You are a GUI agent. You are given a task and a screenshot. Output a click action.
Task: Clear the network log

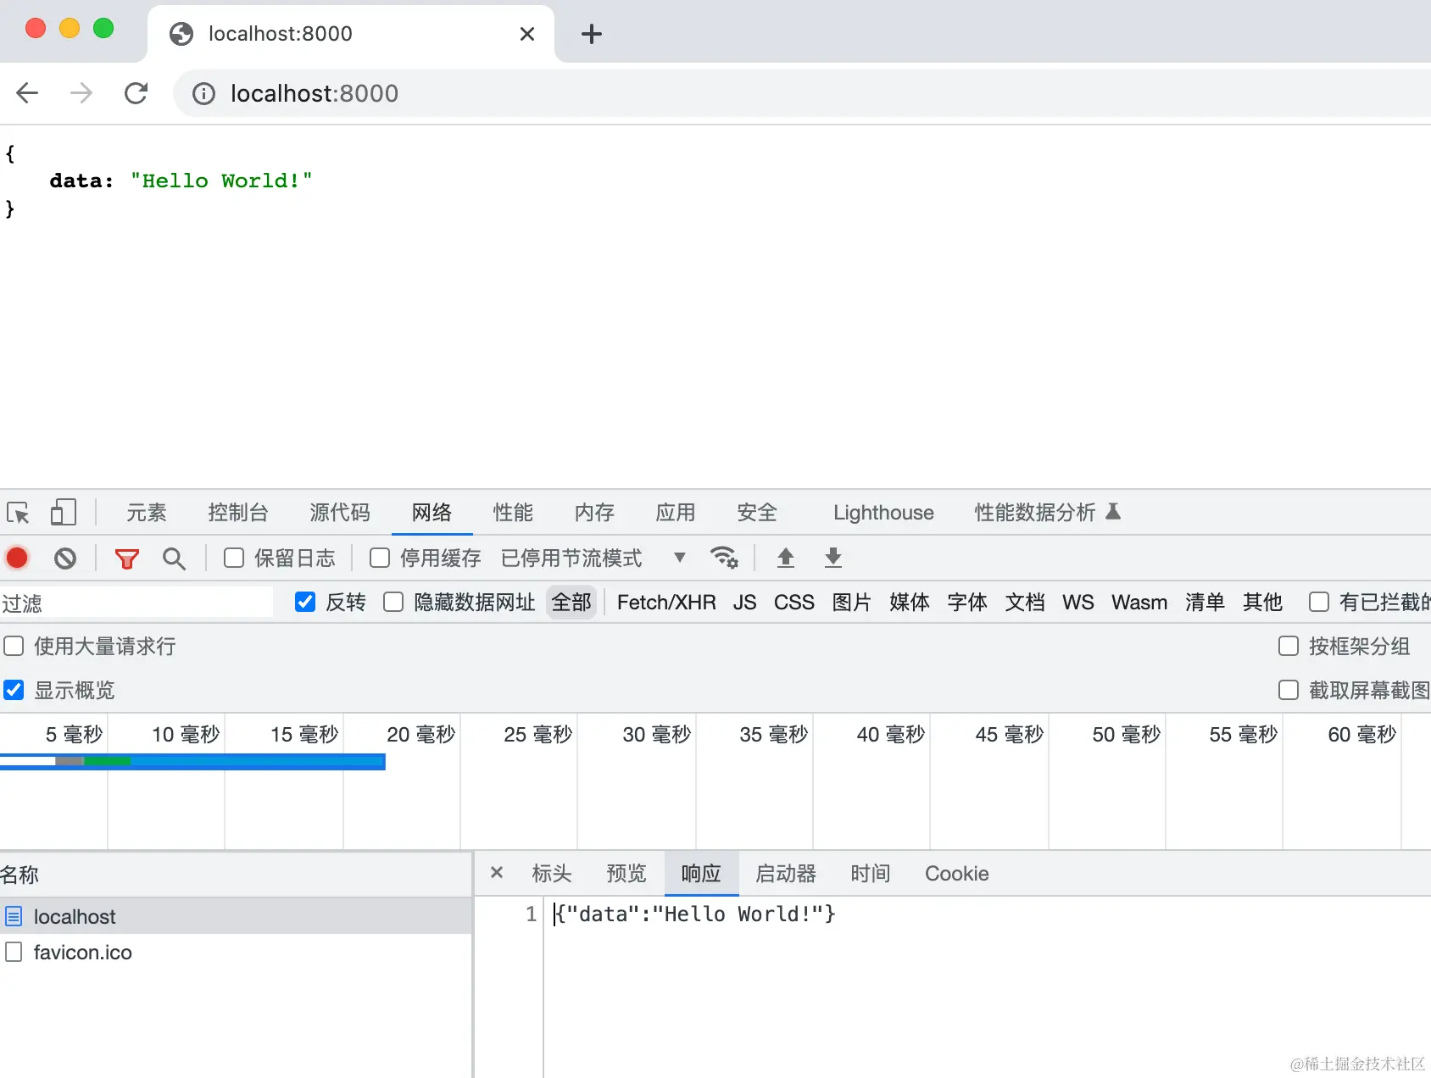[x=65, y=558]
